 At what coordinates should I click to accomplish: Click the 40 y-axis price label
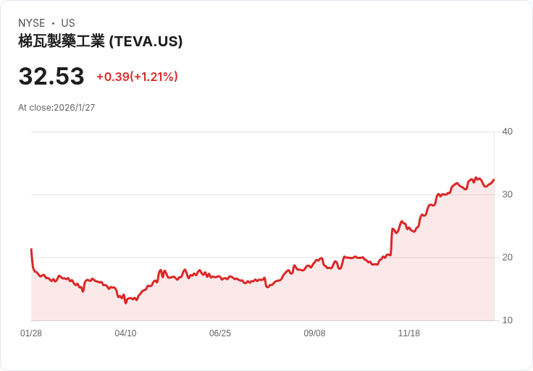pos(507,132)
